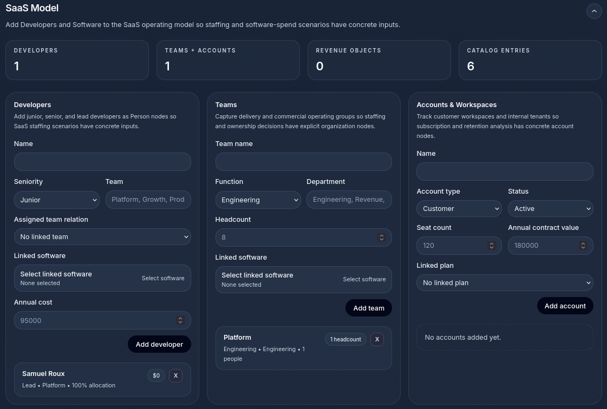The height and width of the screenshot is (409, 607).
Task: Open the Status dropdown showing Active
Action: pyautogui.click(x=550, y=208)
